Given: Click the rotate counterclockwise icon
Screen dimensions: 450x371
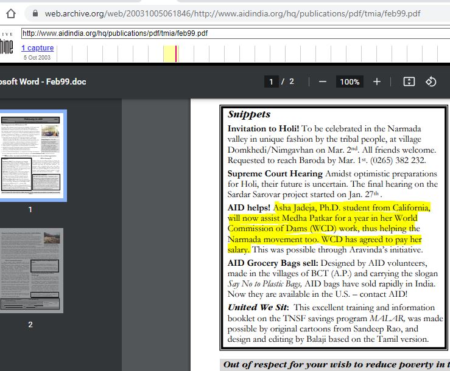Looking at the screenshot, I should (x=431, y=81).
